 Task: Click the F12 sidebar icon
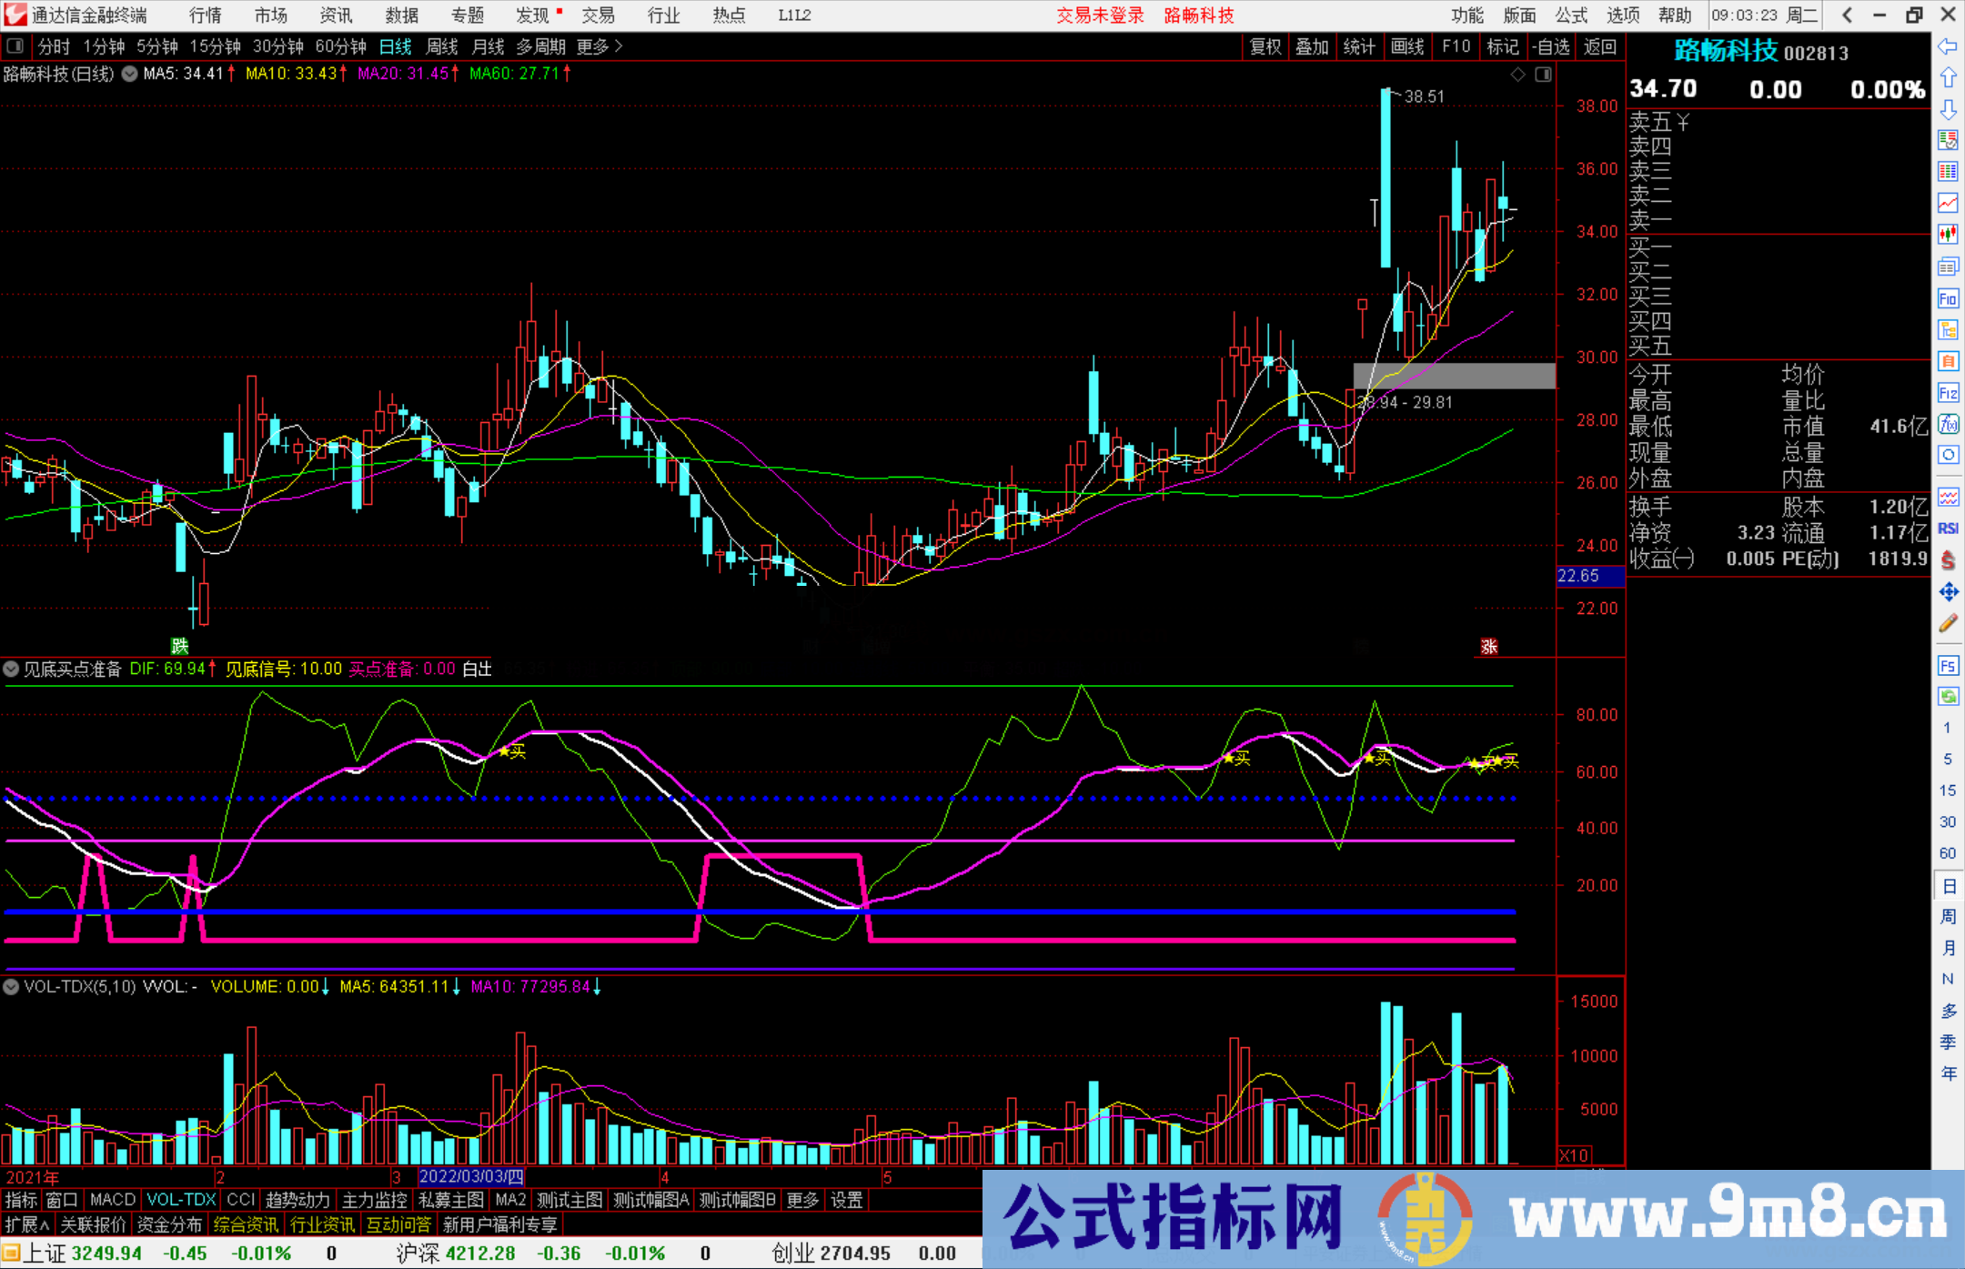coord(1948,393)
